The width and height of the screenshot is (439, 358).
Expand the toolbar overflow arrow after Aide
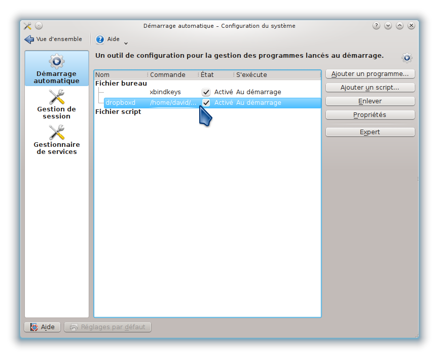126,43
